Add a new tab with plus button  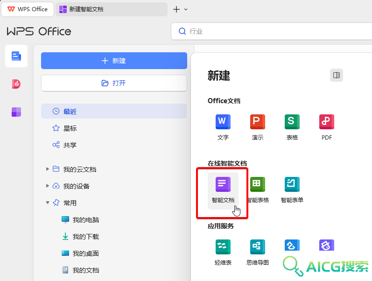click(x=176, y=9)
